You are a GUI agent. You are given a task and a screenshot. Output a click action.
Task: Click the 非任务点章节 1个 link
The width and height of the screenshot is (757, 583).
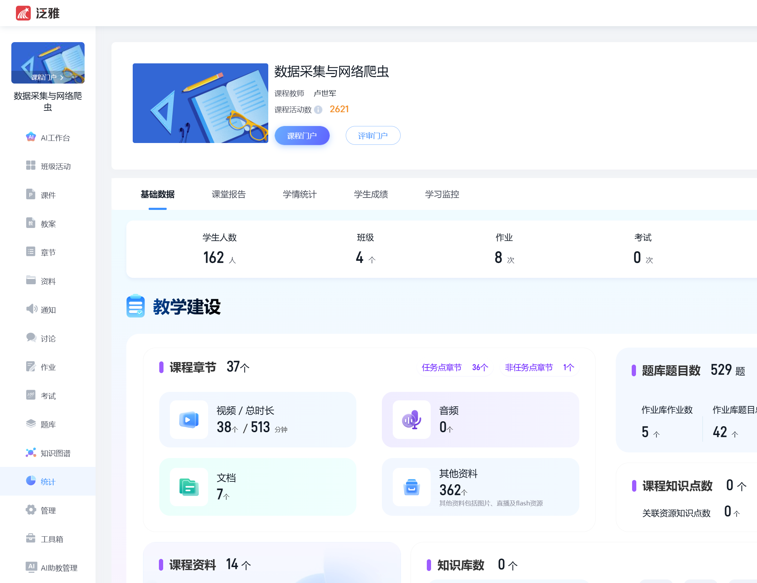[539, 367]
